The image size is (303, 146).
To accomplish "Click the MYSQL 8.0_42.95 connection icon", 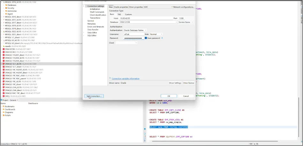I will coord(4,40).
